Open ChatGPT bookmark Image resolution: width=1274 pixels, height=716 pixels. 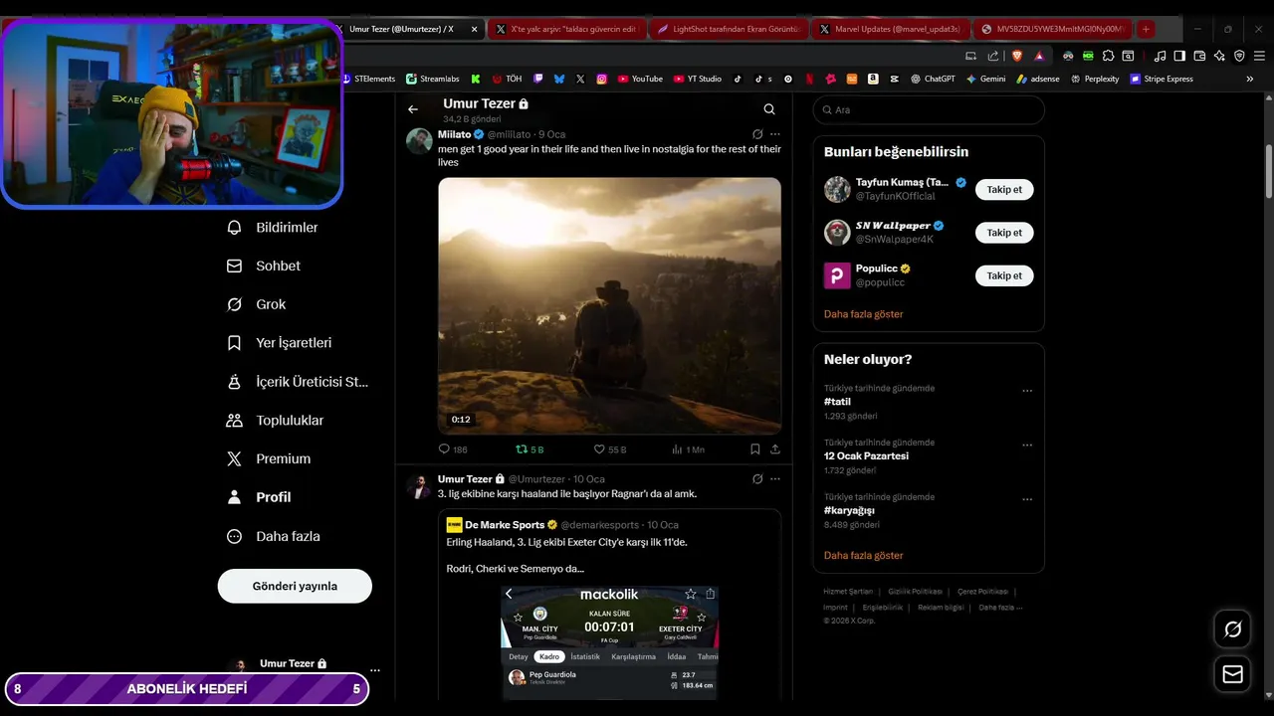(933, 79)
